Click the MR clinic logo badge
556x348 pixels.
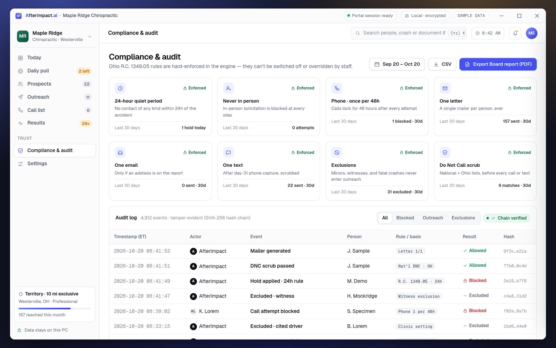pyautogui.click(x=23, y=36)
